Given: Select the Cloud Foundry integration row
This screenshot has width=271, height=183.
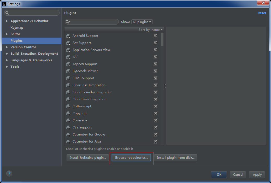Looking at the screenshot, I should pos(112,92).
